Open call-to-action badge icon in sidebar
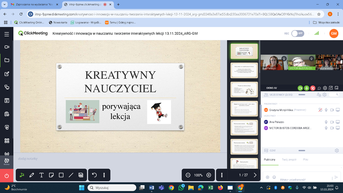This screenshot has width=343, height=193. (x=7, y=127)
